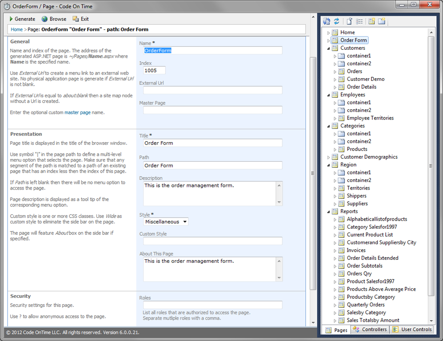Click the blue refresh arrows icon
The image size is (443, 341).
pos(336,21)
